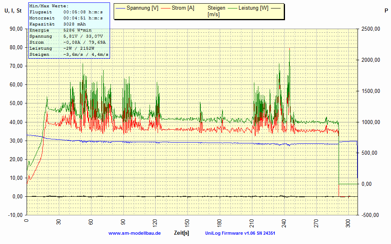Click the 90,00 left axis value
The height and width of the screenshot is (244, 391).
pyautogui.click(x=16, y=29)
